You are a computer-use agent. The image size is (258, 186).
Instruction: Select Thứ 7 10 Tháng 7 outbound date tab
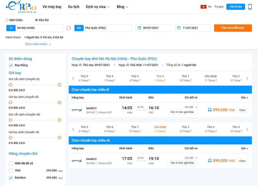(x=185, y=78)
